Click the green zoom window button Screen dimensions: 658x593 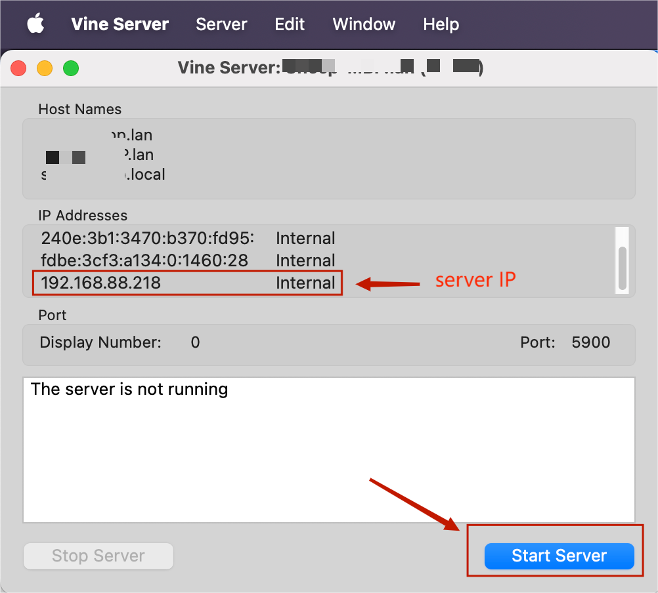pos(70,68)
